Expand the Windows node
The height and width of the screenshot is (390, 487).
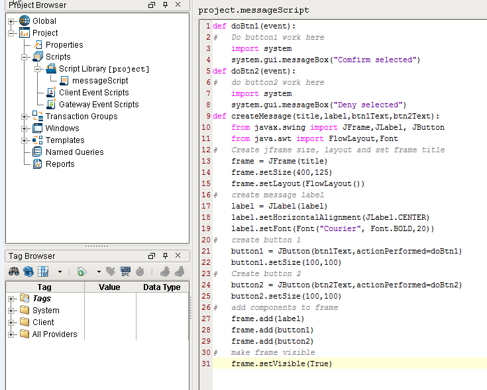[x=25, y=128]
